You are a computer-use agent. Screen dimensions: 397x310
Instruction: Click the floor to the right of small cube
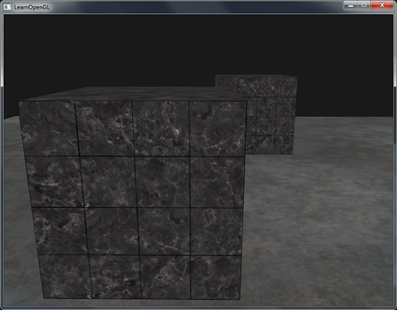pos(344,139)
